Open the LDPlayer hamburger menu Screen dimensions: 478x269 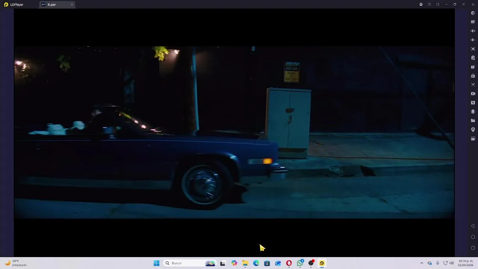(429, 4)
